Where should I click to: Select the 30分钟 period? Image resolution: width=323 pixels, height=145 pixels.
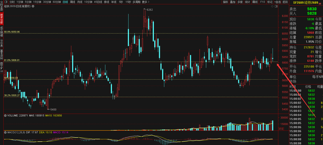[47, 2]
